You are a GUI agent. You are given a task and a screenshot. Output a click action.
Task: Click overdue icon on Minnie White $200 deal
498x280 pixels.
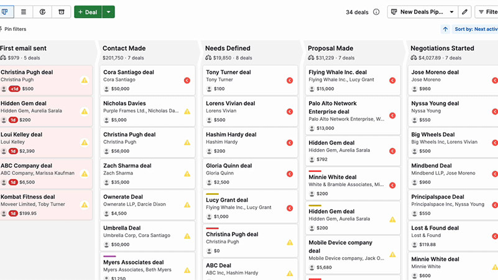392,186
